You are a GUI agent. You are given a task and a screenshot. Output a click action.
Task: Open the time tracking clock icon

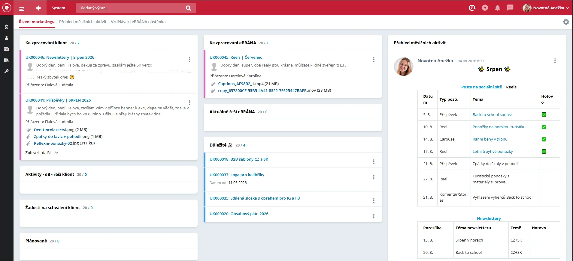[x=472, y=8]
